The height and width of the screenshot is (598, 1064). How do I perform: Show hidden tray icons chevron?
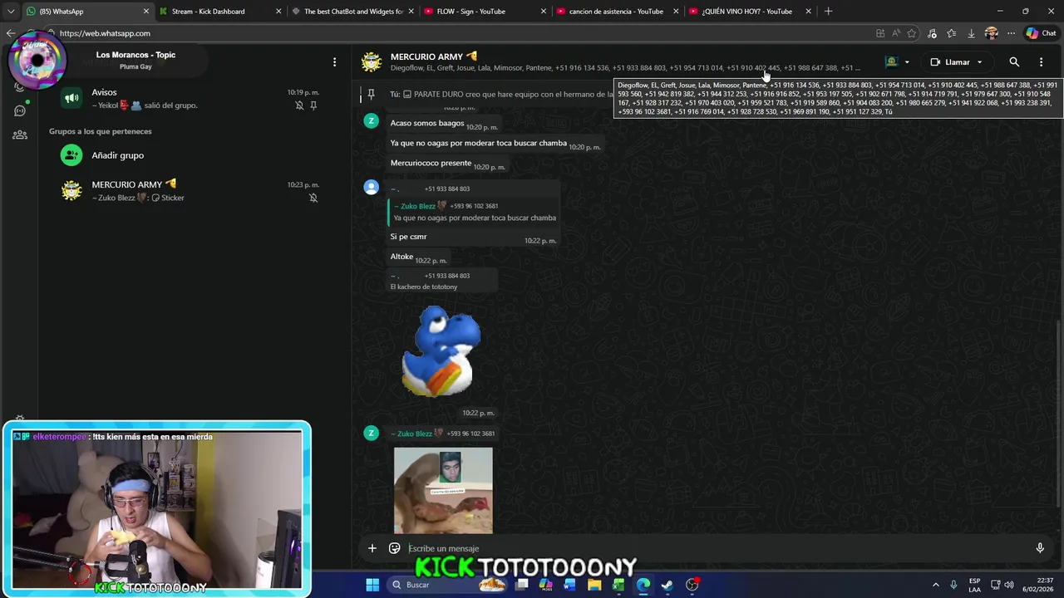click(935, 585)
